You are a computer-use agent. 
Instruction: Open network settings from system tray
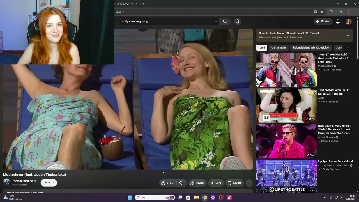[x=337, y=198]
